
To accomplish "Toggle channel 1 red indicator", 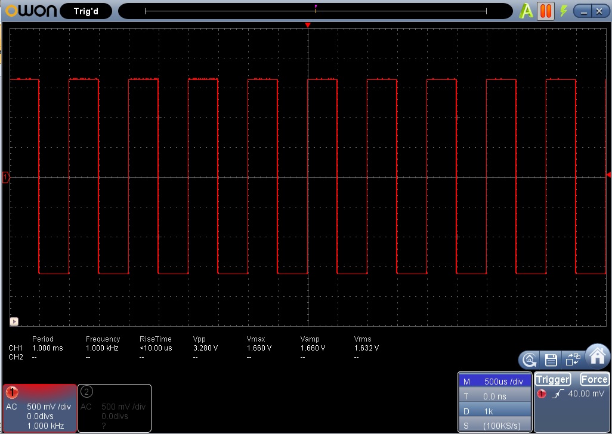I will (13, 392).
